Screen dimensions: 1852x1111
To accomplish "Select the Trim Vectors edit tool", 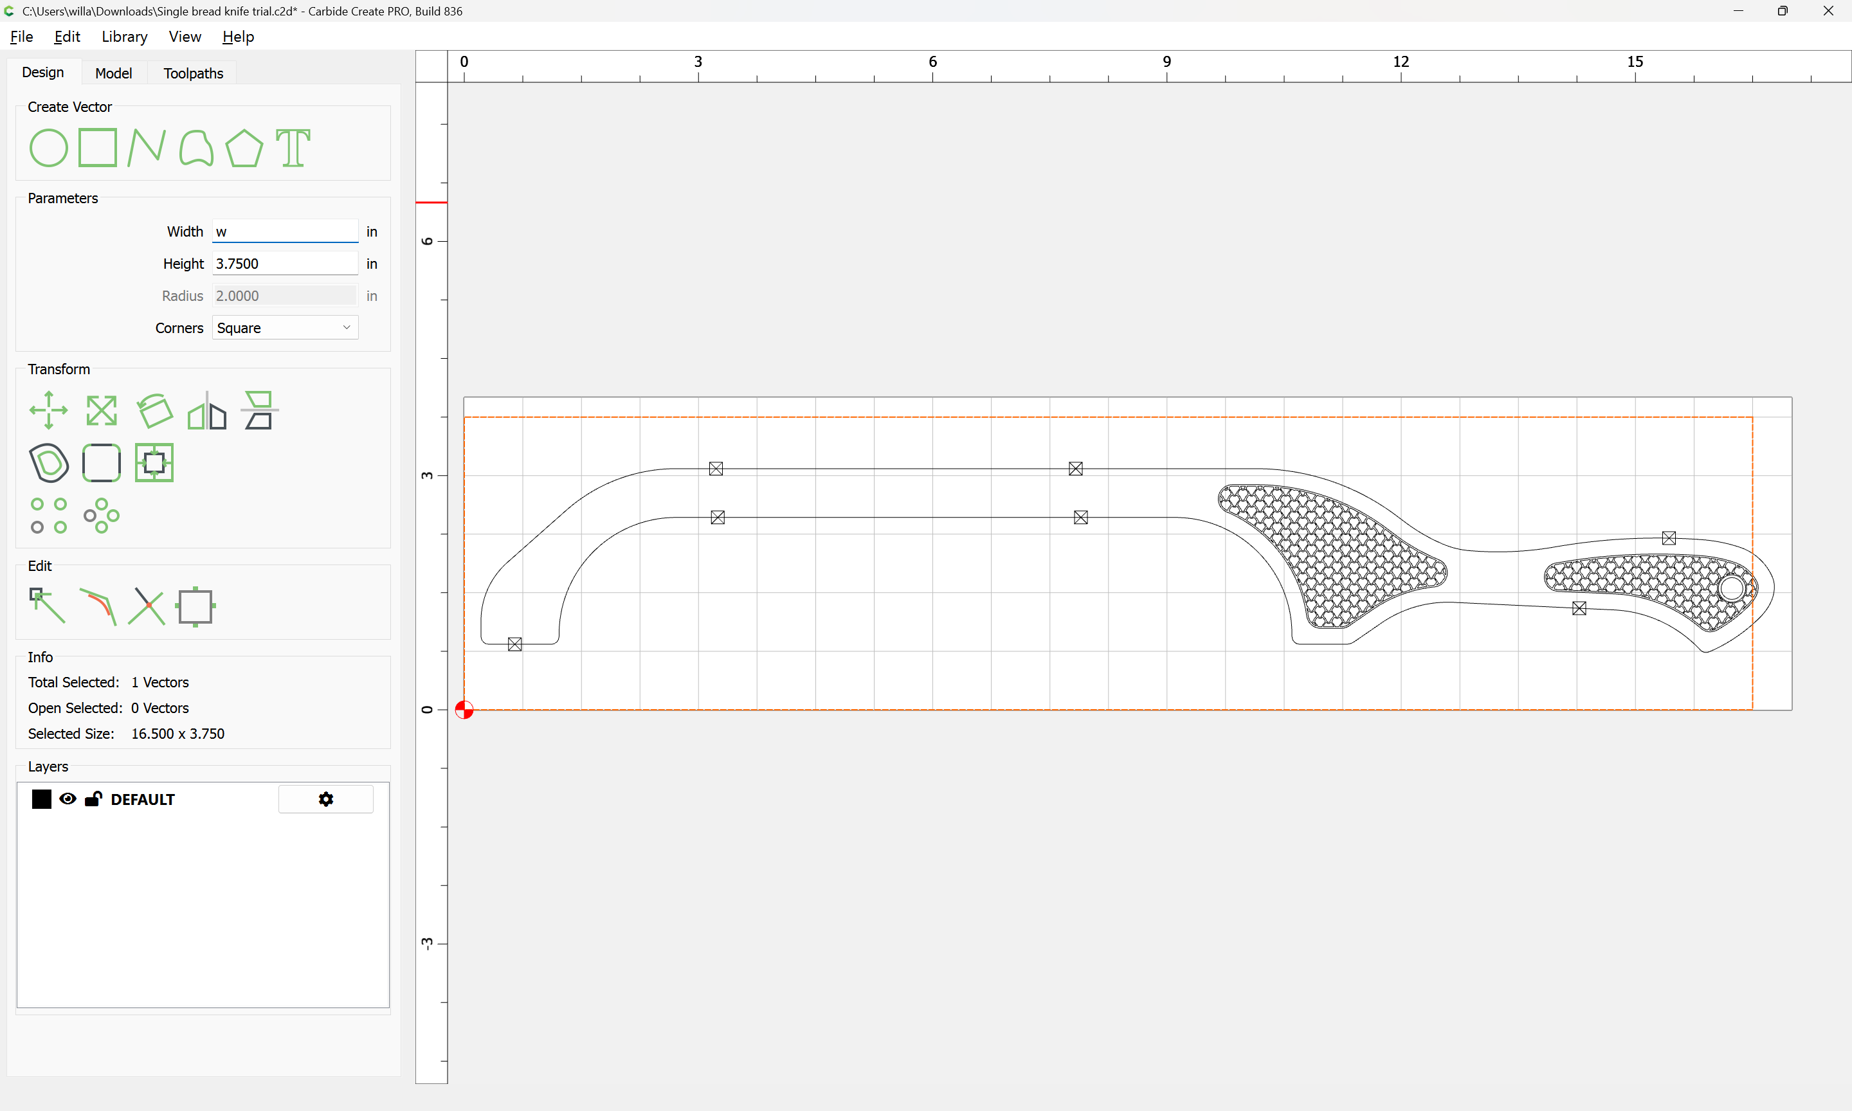I will click(147, 606).
